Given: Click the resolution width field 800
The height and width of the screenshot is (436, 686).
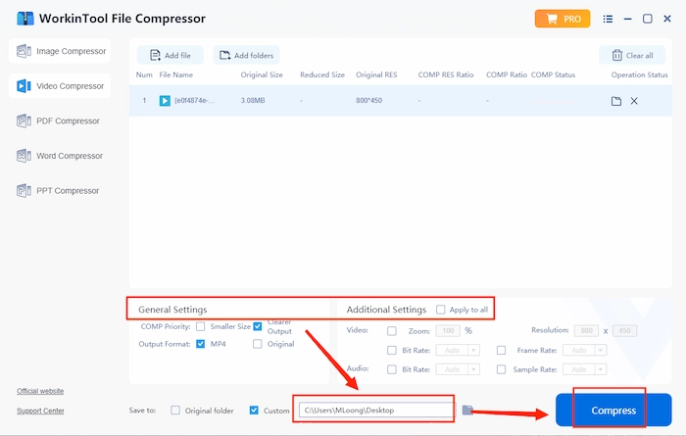Looking at the screenshot, I should 586,330.
